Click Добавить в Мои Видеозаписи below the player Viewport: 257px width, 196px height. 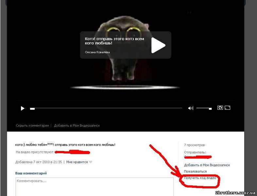[77, 125]
